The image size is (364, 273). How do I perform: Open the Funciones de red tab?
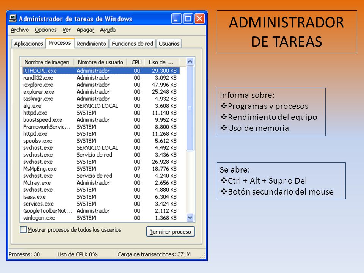pyautogui.click(x=132, y=44)
